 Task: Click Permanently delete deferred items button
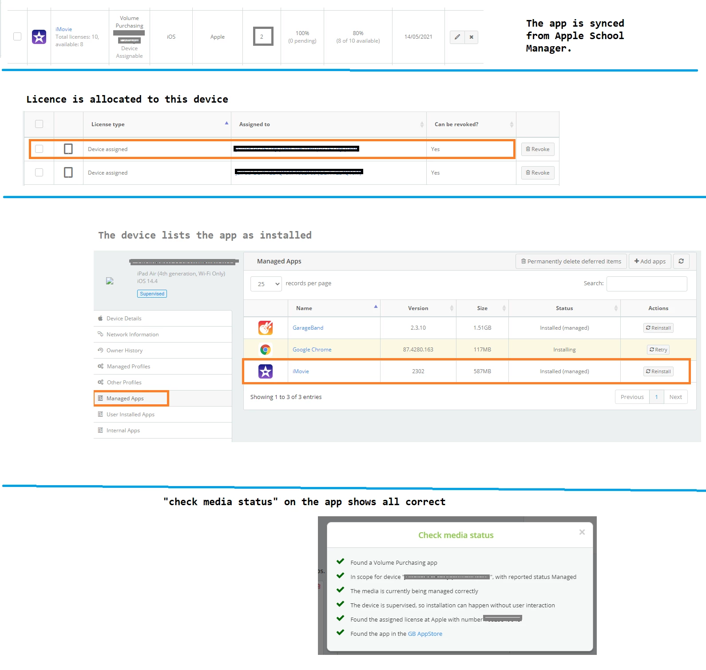[x=571, y=261]
